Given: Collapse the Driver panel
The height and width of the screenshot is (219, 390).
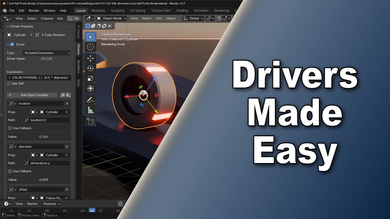Looking at the screenshot, I should [x=8, y=44].
